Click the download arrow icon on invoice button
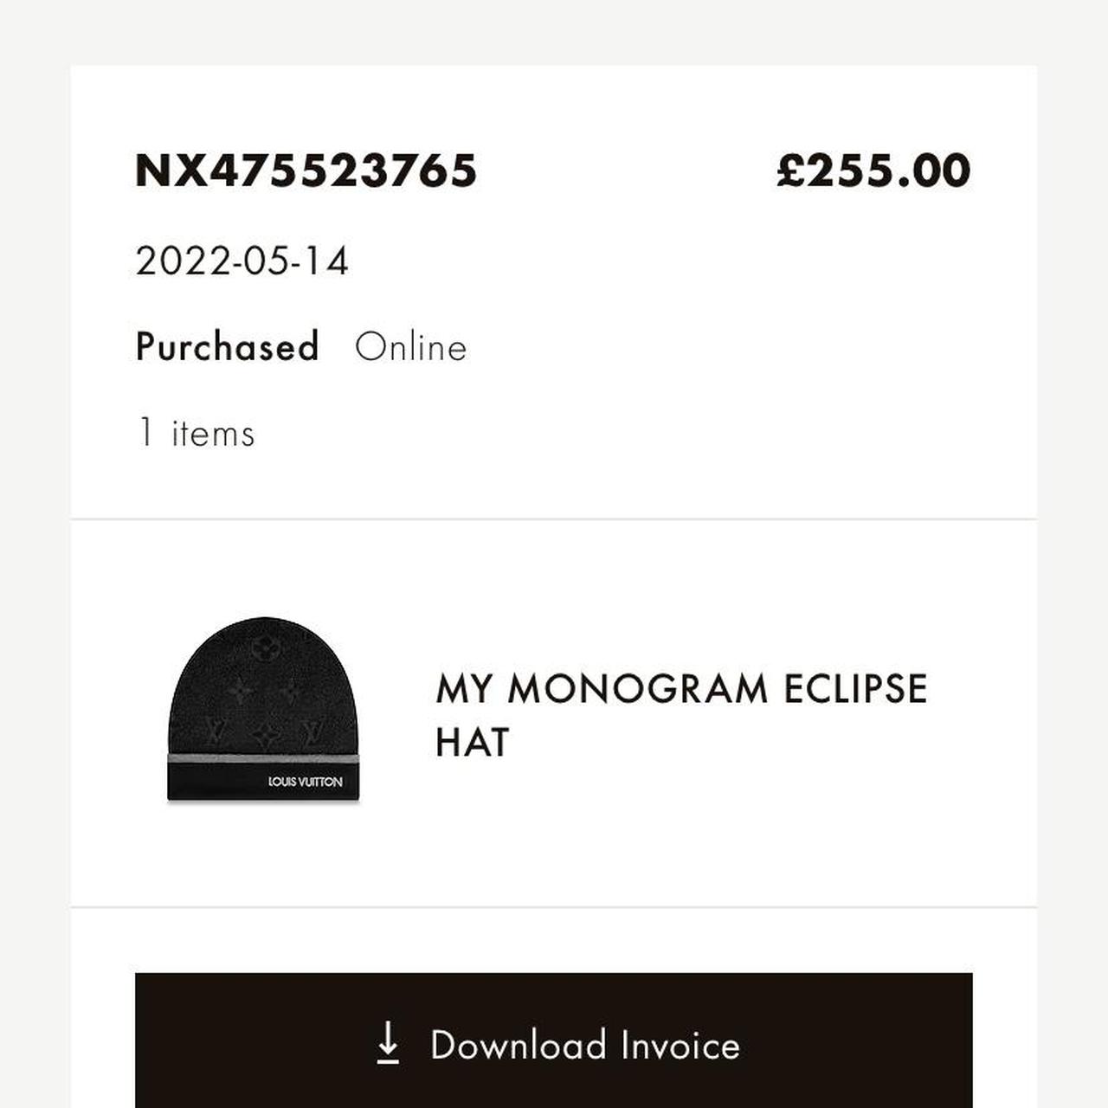Screen dimensions: 1108x1108 click(x=389, y=1045)
